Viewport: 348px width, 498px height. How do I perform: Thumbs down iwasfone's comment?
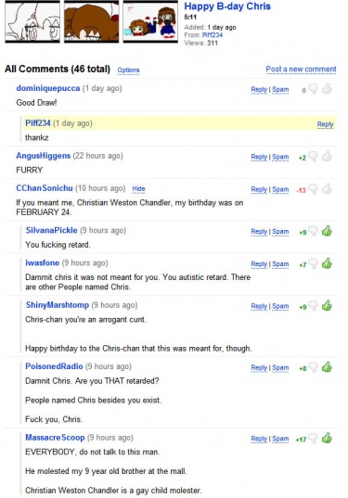point(313,263)
